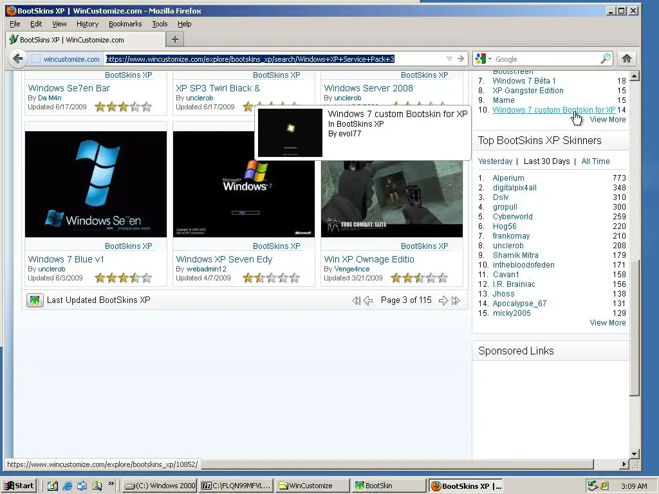Click the browser back arrow button
The width and height of the screenshot is (659, 494).
point(17,59)
